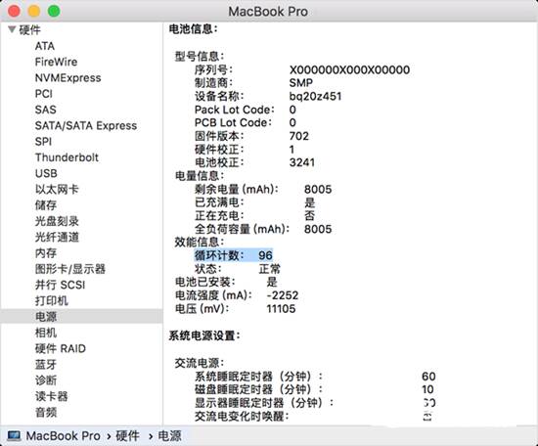Select 蓝牙 in the sidebar
The height and width of the screenshot is (446, 538).
coord(46,365)
